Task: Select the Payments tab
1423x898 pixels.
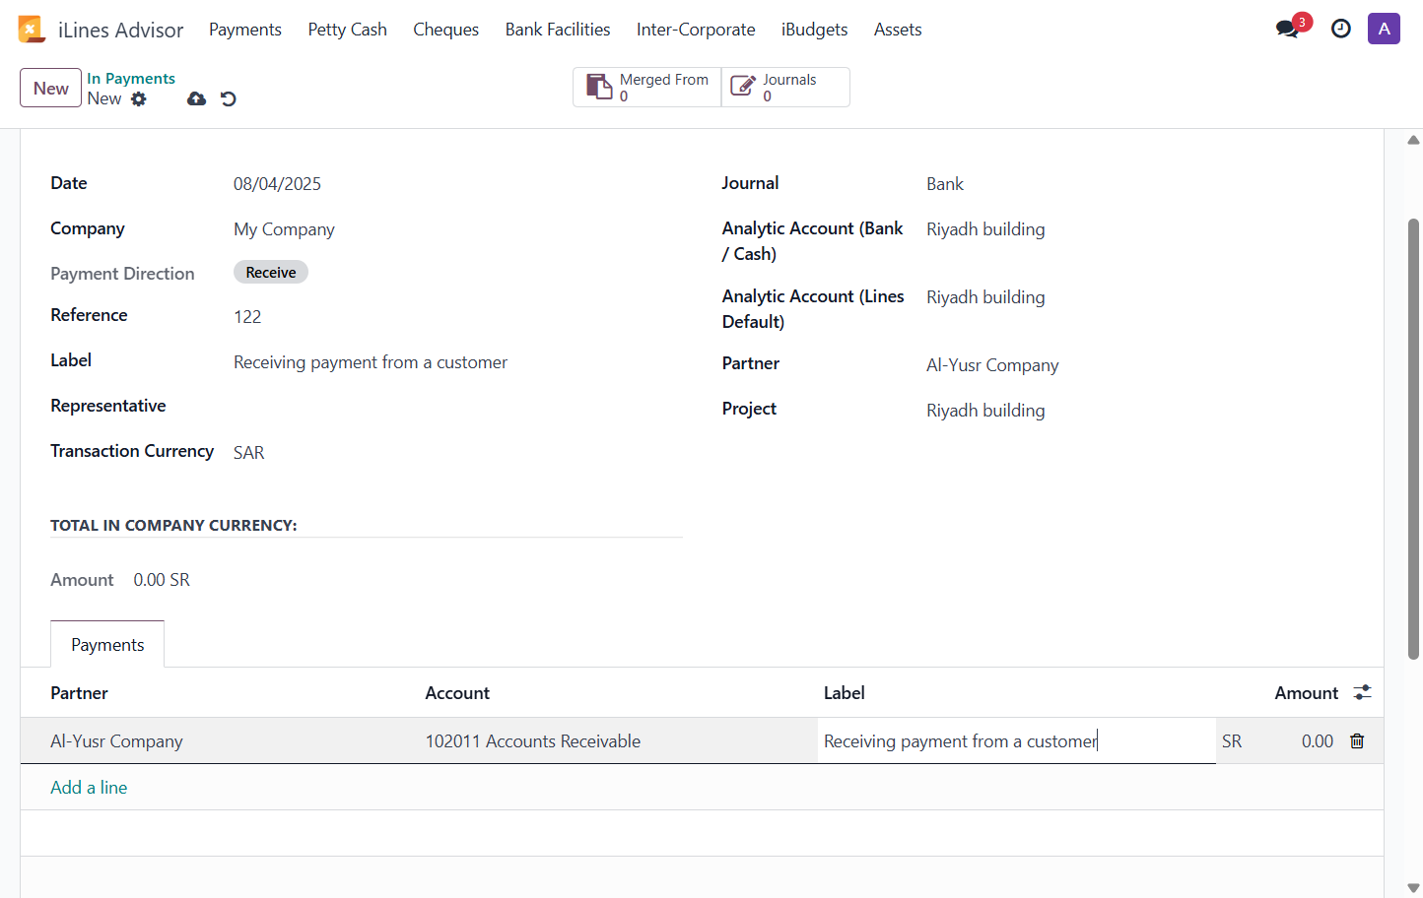Action: [x=107, y=645]
